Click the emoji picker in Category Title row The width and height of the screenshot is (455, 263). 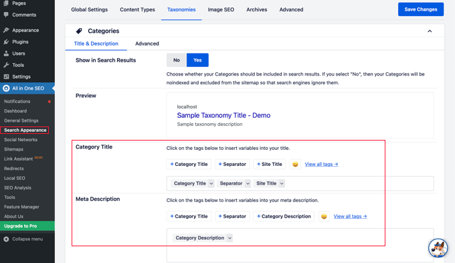(x=295, y=165)
